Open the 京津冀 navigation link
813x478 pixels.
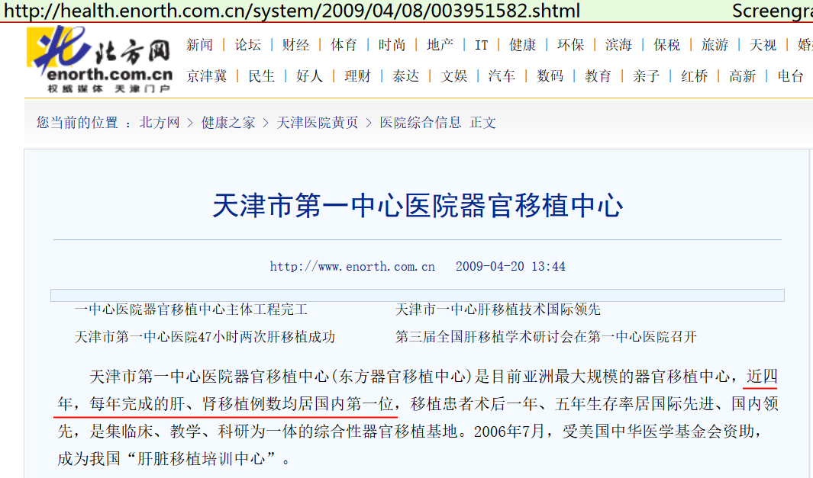(x=207, y=75)
